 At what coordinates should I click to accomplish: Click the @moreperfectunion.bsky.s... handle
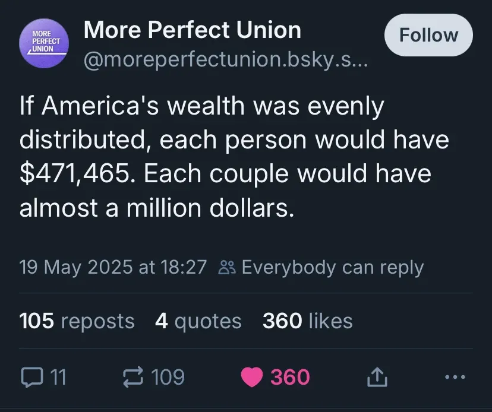click(x=226, y=60)
